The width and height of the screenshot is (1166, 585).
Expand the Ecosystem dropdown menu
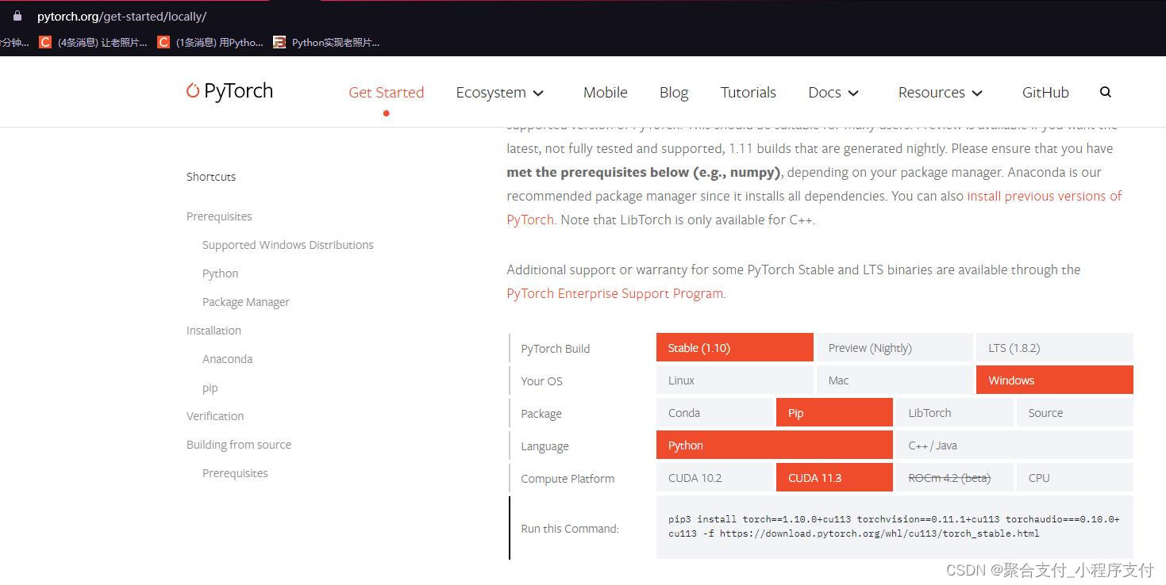point(500,93)
